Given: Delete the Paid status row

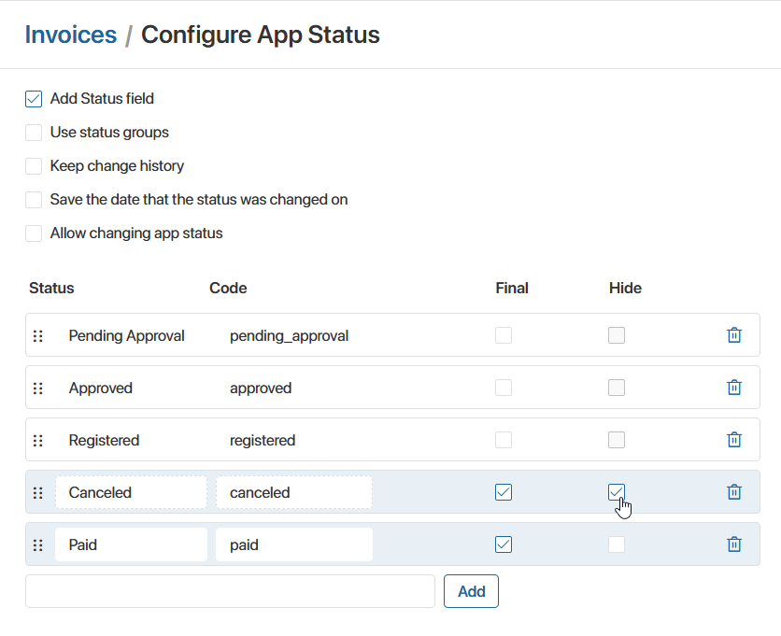Looking at the screenshot, I should click(734, 544).
